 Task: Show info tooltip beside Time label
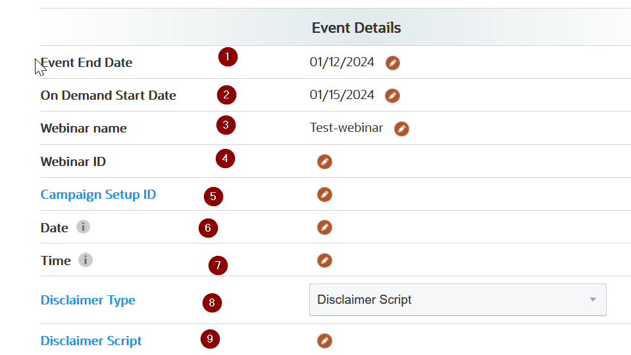(x=86, y=261)
